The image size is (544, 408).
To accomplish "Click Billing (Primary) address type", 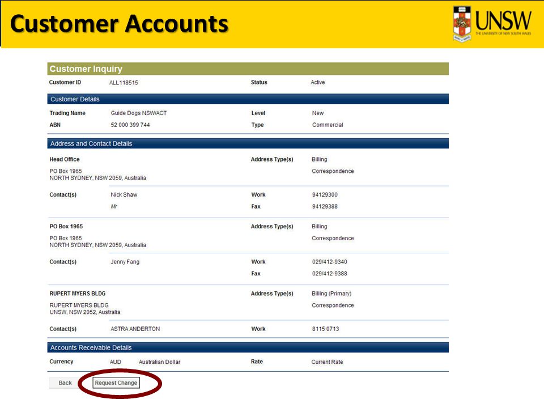I will click(x=331, y=294).
